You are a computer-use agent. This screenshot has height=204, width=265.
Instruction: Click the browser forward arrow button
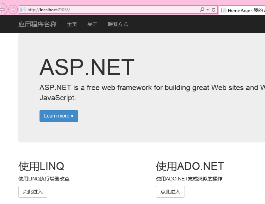[x=13, y=9]
